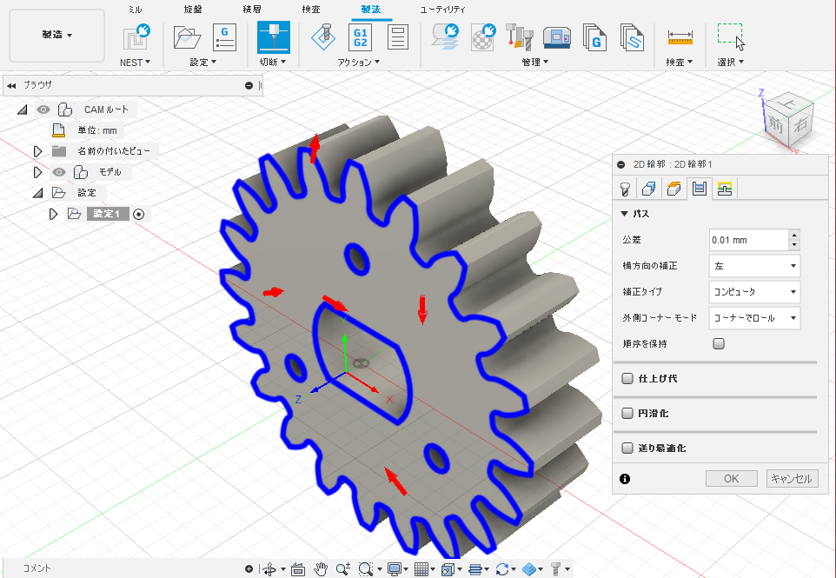Click the 前 face of the view cube

pos(776,123)
